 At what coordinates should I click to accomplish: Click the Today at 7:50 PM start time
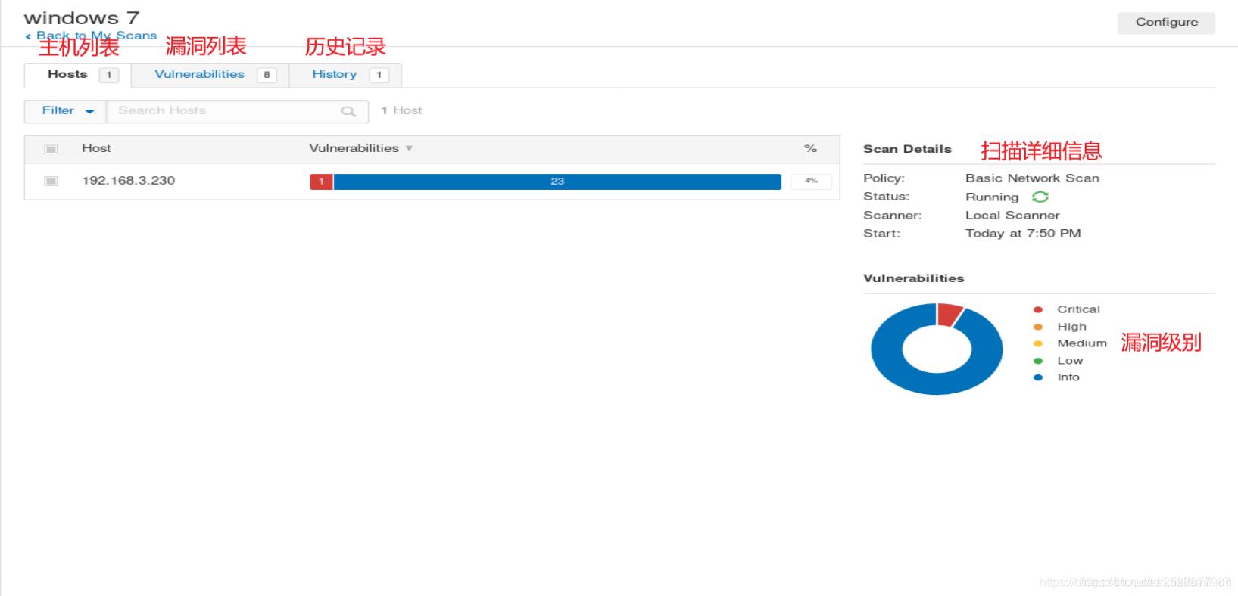(x=1023, y=234)
